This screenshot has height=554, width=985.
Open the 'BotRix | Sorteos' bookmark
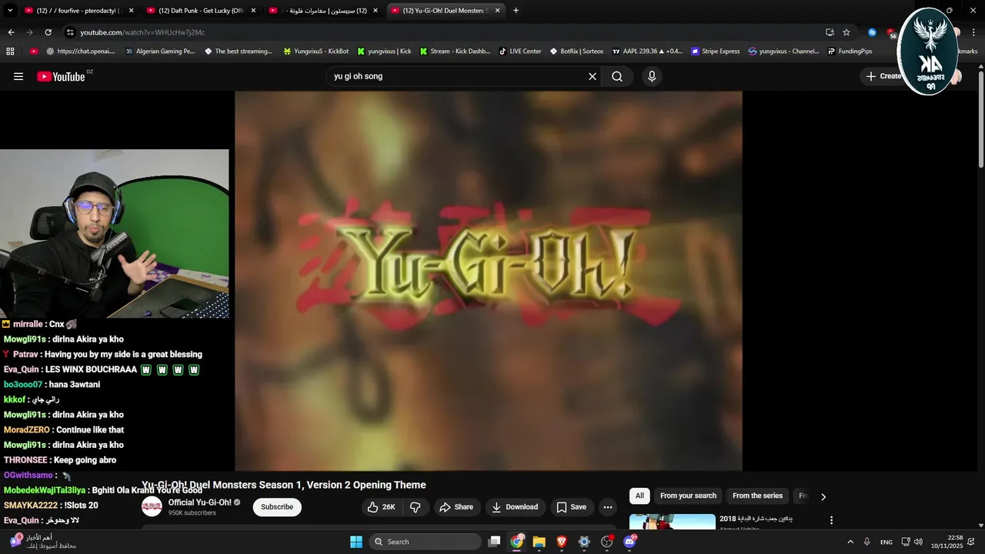click(x=576, y=52)
